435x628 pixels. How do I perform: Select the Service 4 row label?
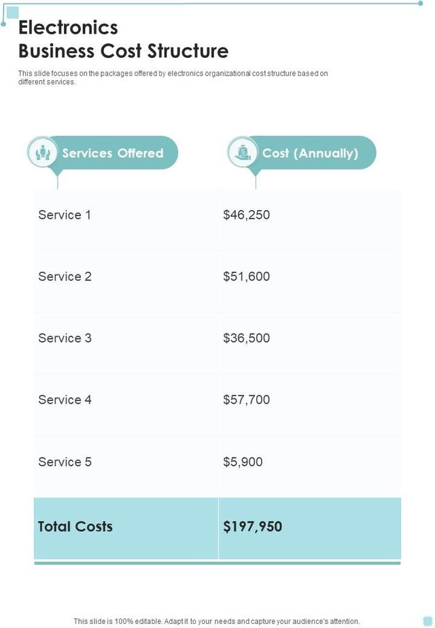coord(65,400)
